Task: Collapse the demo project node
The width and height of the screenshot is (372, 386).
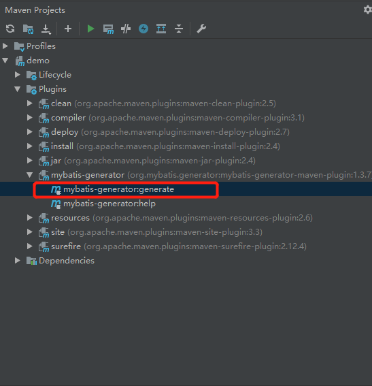Action: tap(5, 61)
